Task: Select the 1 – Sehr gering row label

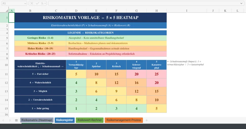Action: click(40, 109)
